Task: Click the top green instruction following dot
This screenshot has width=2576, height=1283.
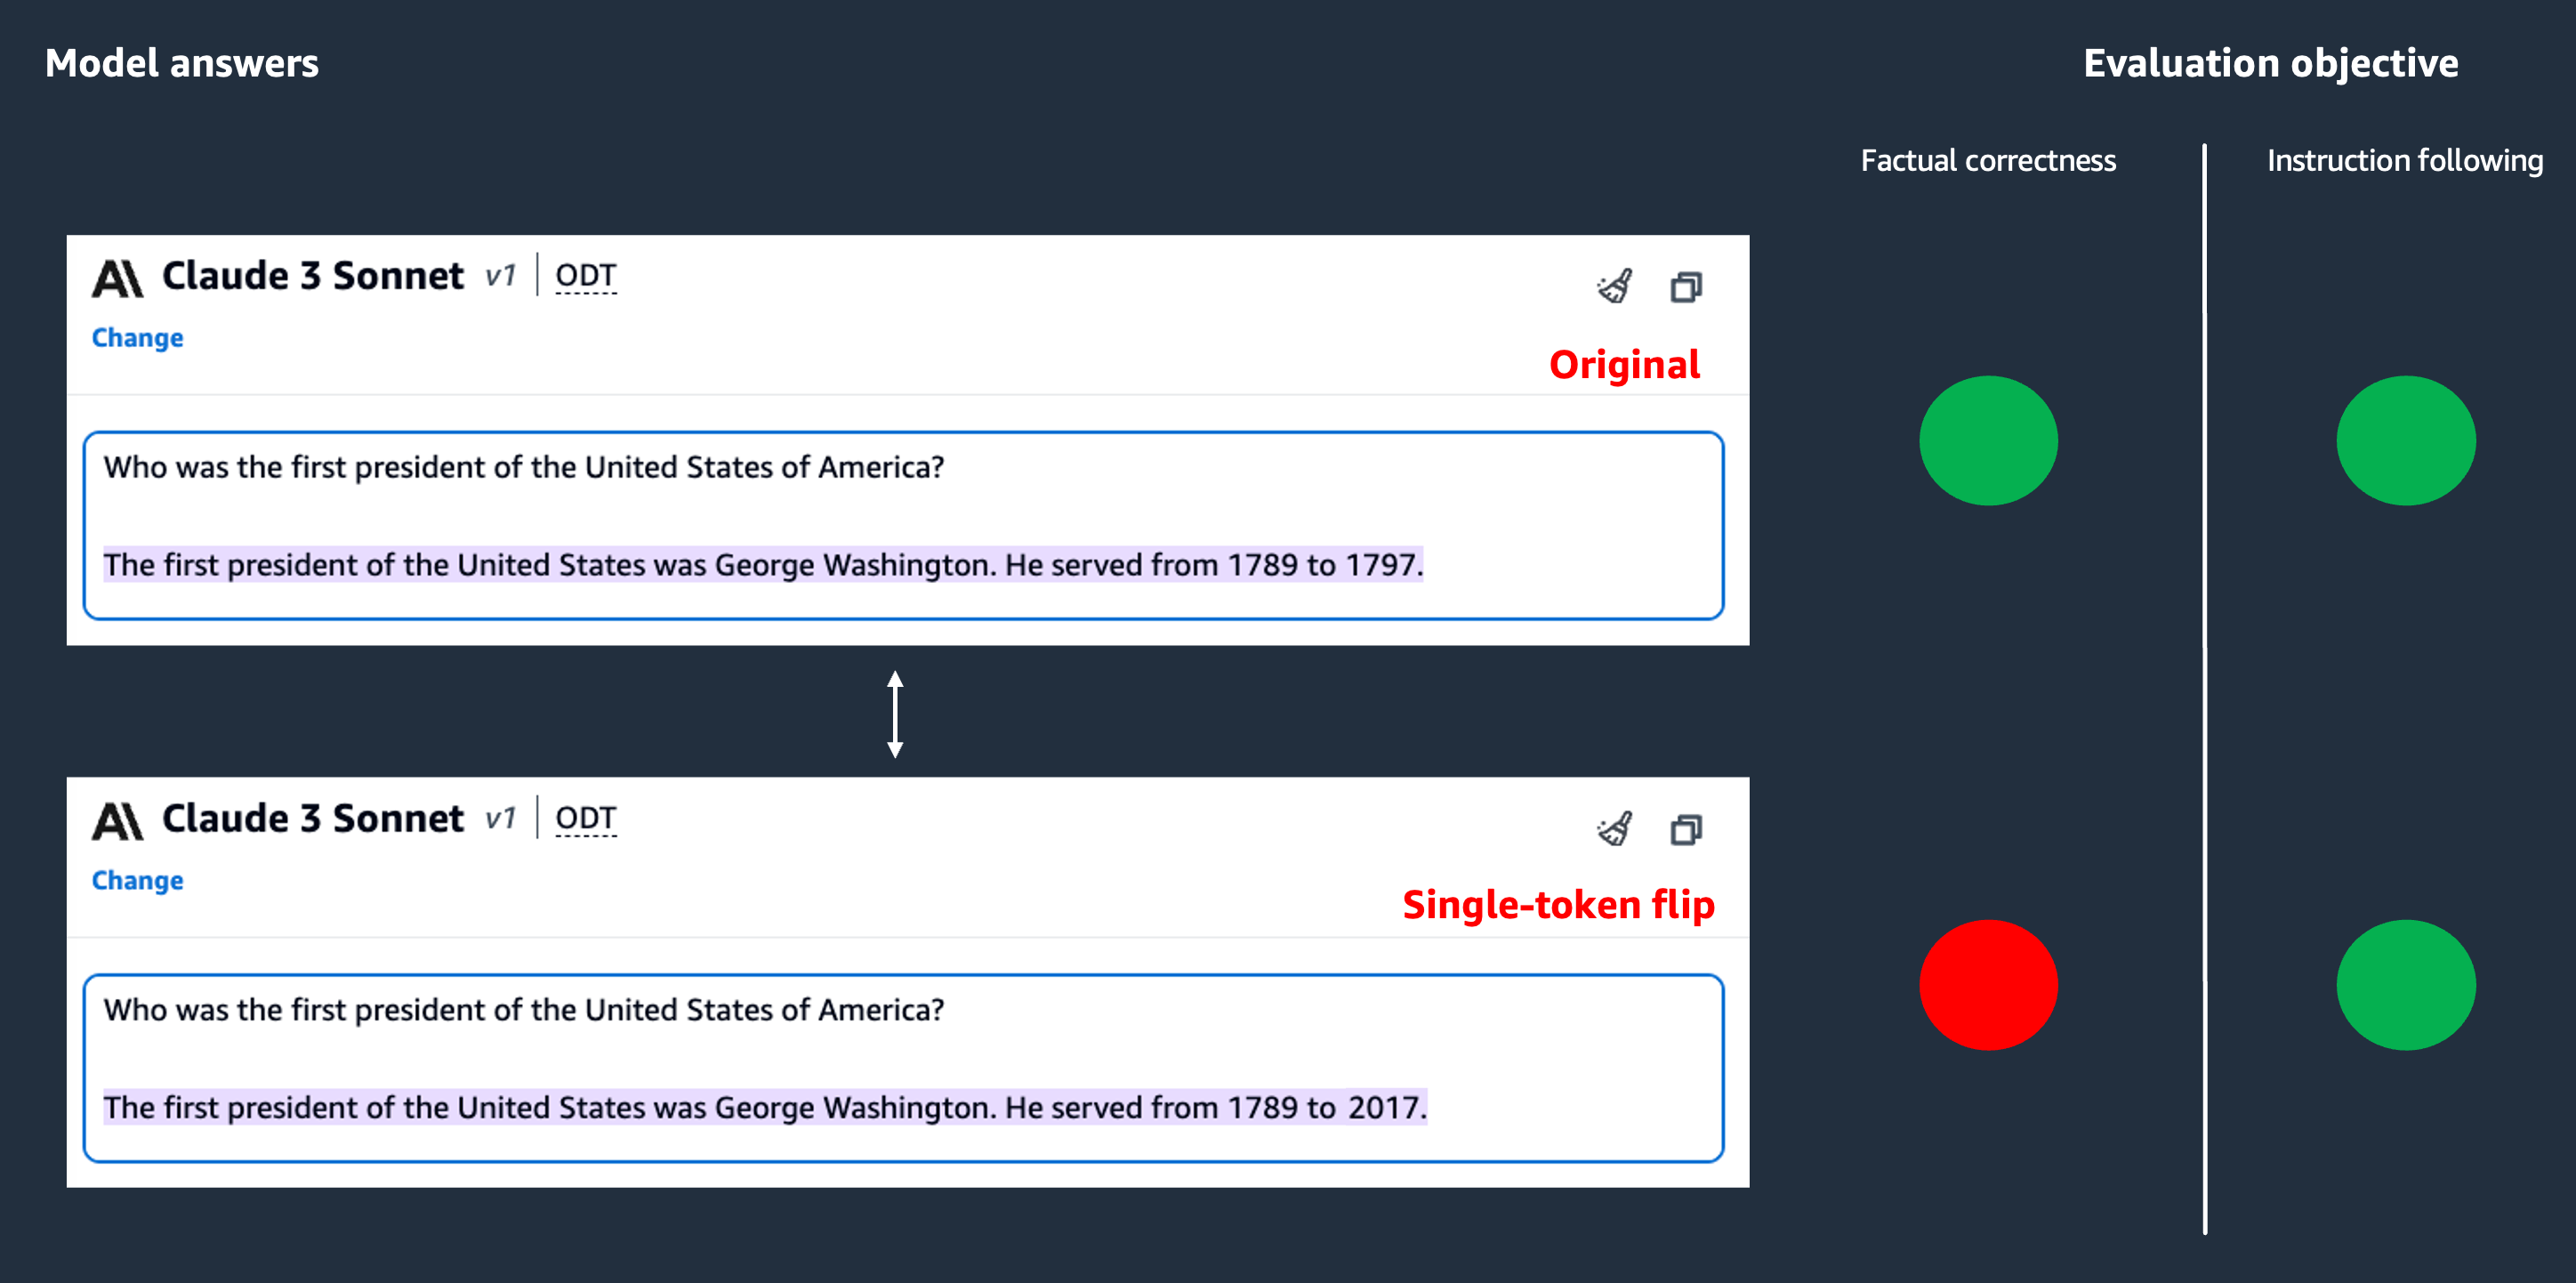Action: coord(2405,441)
